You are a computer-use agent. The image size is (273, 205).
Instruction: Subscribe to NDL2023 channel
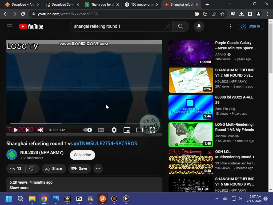click(x=82, y=155)
